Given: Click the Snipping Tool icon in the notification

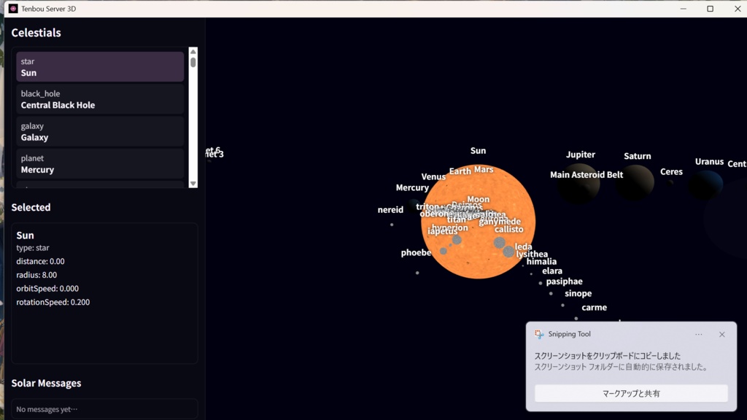Looking at the screenshot, I should (539, 334).
